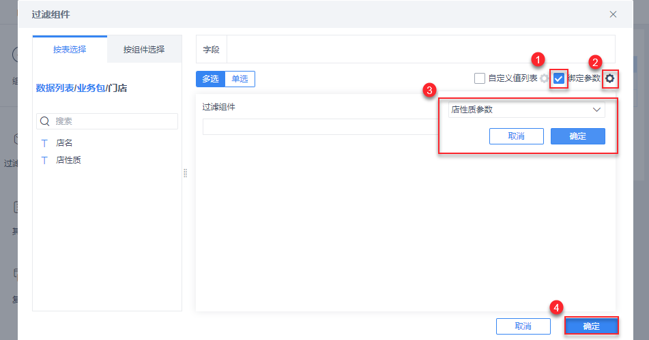Screen dimensions: 649x340
Task: Select the 店性质 field
Action: click(68, 160)
